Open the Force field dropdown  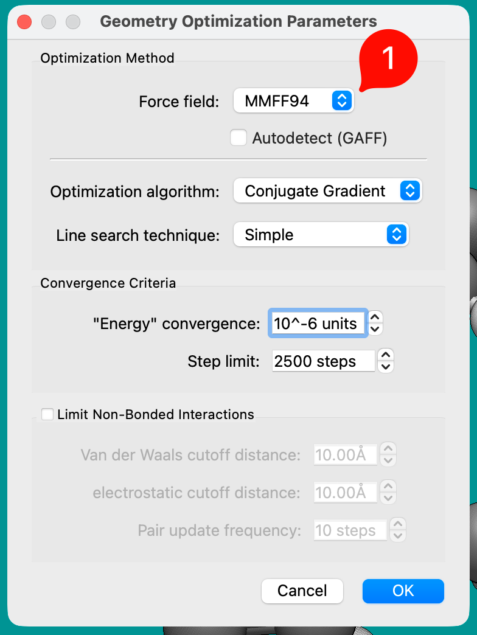tap(294, 101)
